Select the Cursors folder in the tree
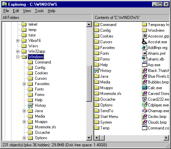 point(41,78)
